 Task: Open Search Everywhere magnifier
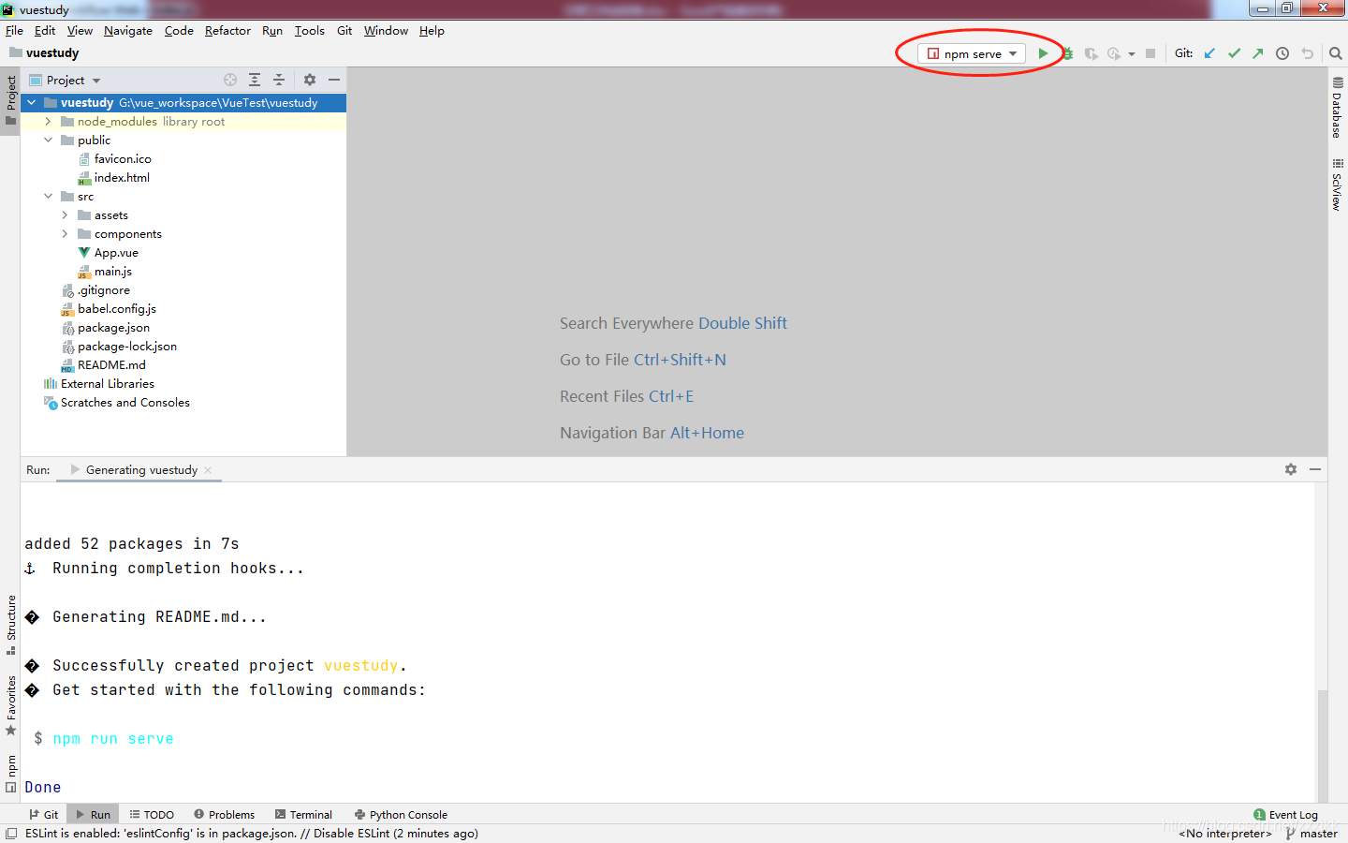(x=1336, y=53)
